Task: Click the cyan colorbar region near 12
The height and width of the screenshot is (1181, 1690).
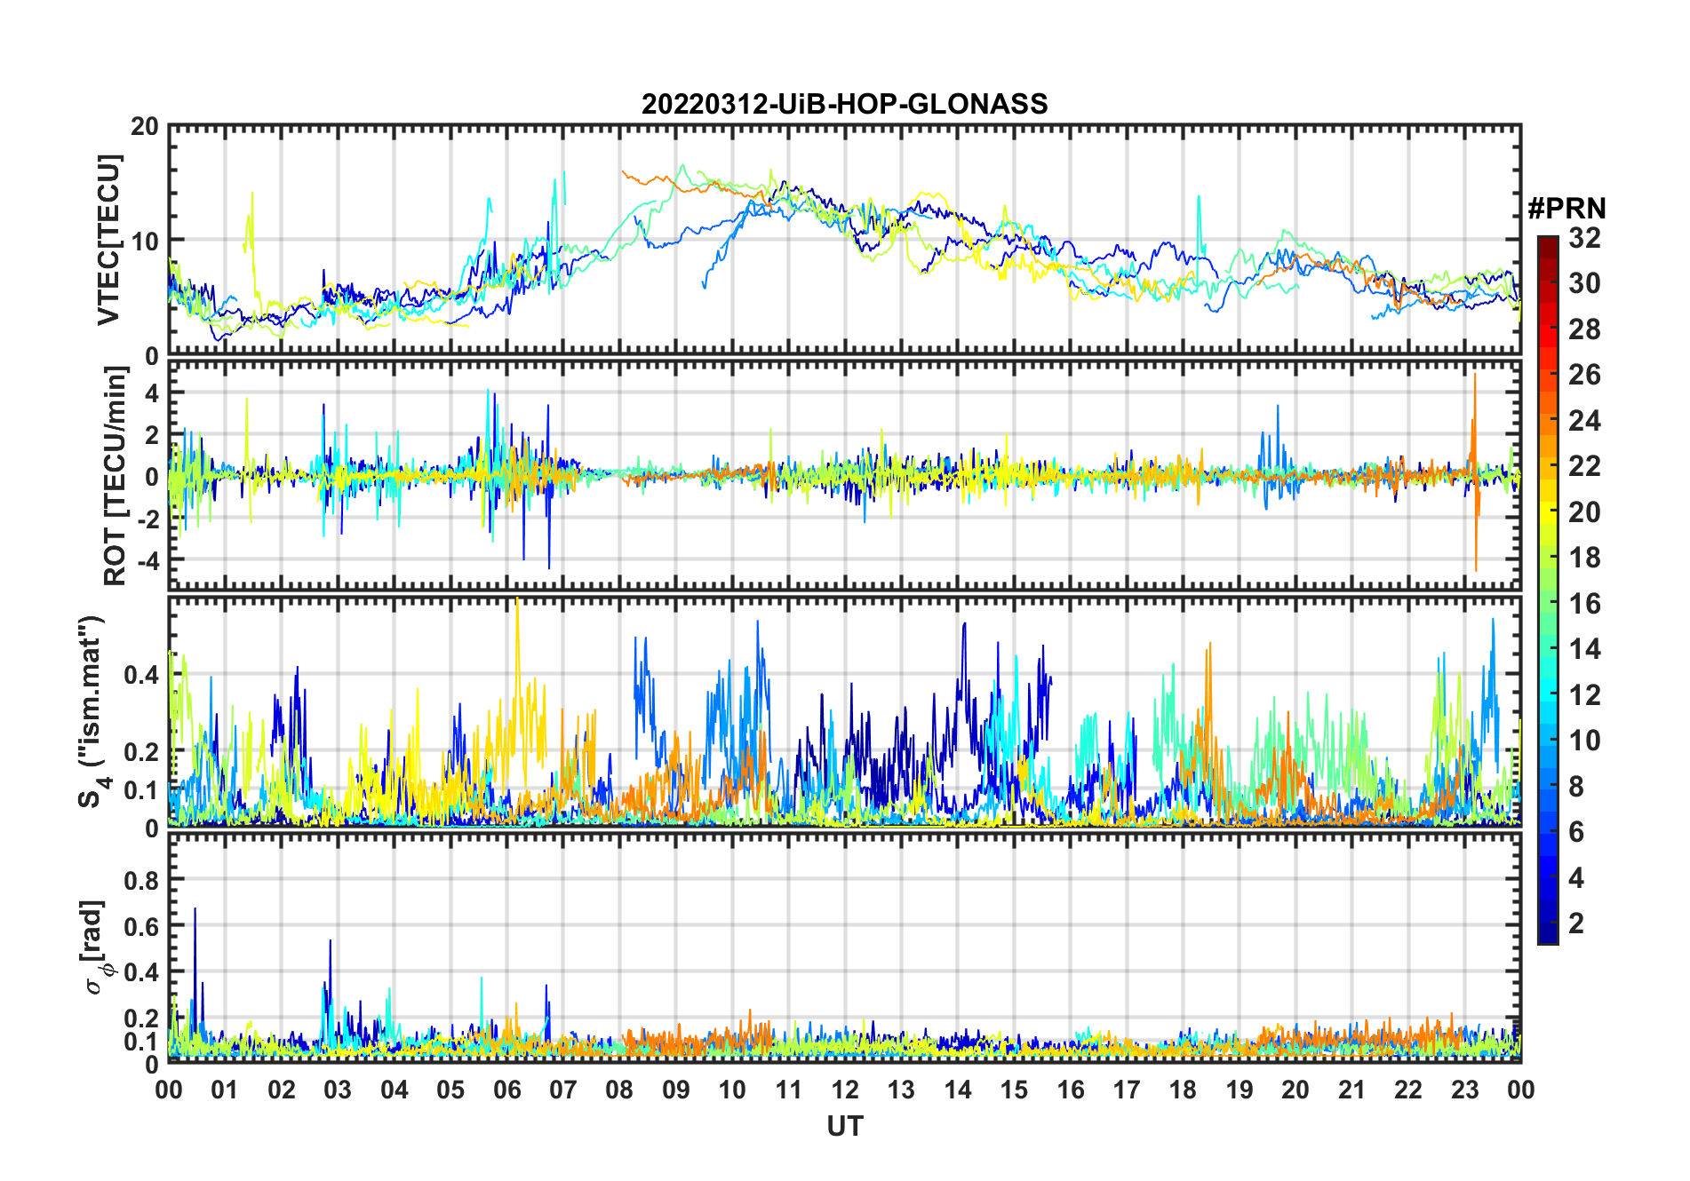Action: 1547,694
